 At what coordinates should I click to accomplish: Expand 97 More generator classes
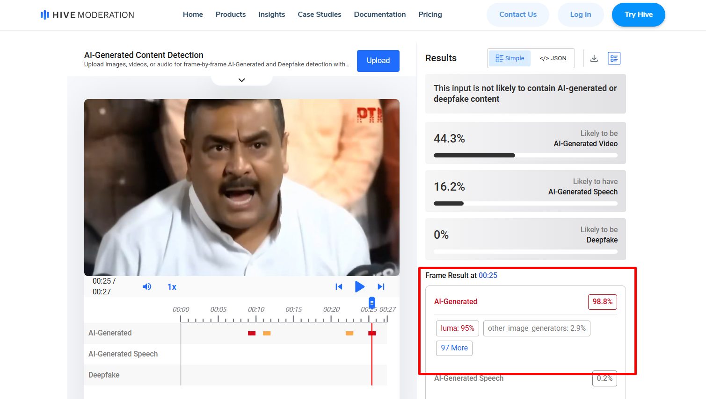pyautogui.click(x=454, y=348)
